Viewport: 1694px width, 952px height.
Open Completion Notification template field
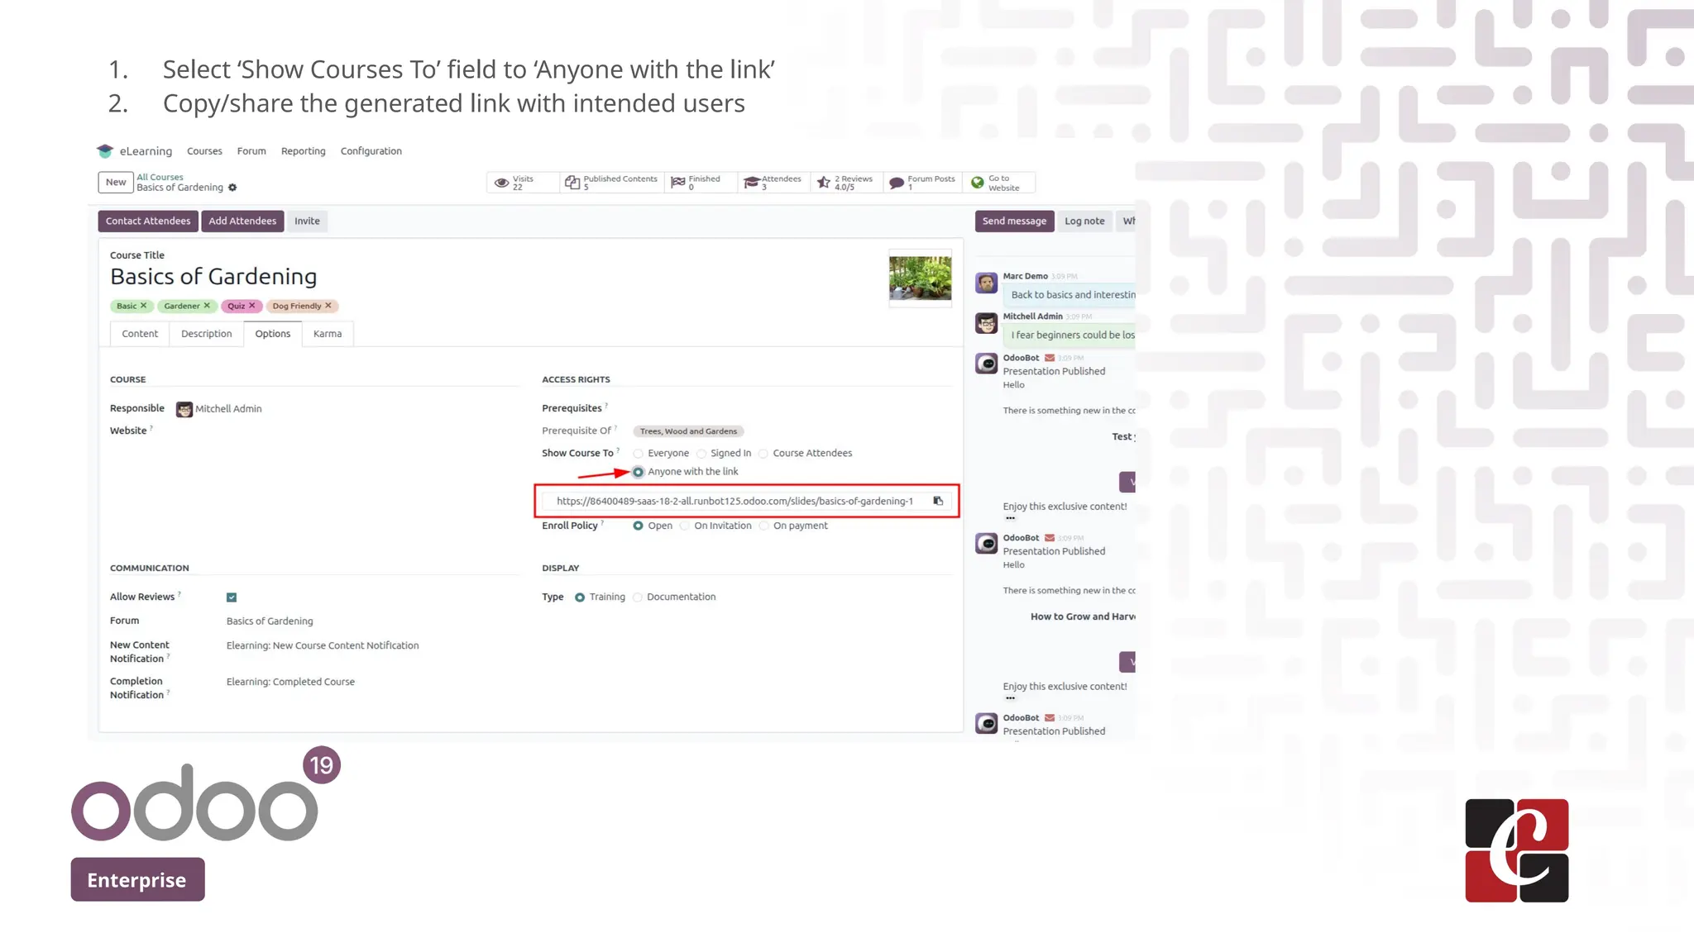coord(290,683)
